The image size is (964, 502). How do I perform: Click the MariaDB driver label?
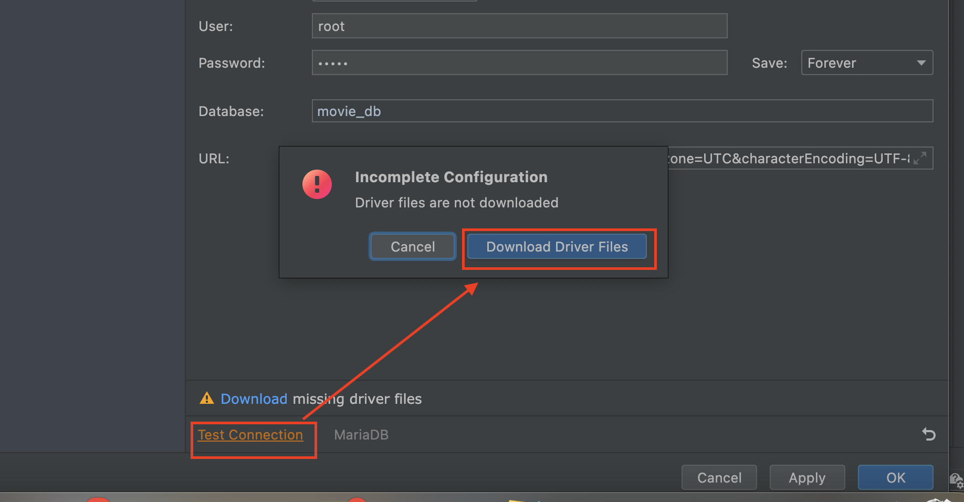coord(361,434)
